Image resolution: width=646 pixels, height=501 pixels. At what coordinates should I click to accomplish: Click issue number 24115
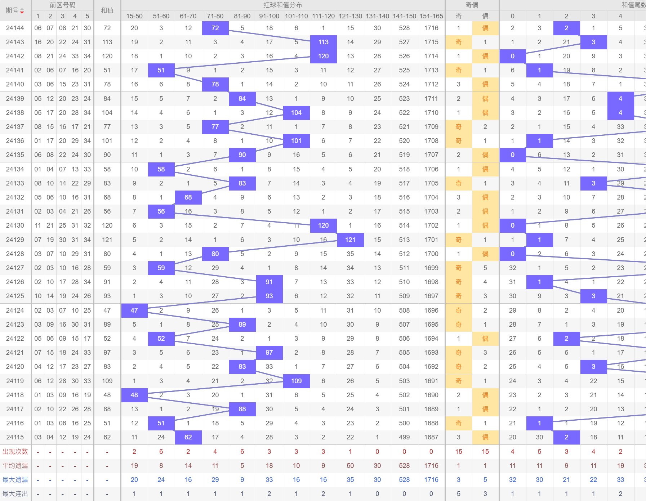tap(15, 437)
